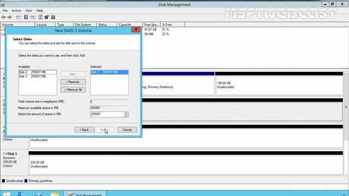This screenshot has width=349, height=196.
Task: Click the Back arrow toolbar icon
Action: coord(3,17)
